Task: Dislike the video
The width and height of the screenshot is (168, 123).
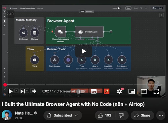Action: coord(121,115)
